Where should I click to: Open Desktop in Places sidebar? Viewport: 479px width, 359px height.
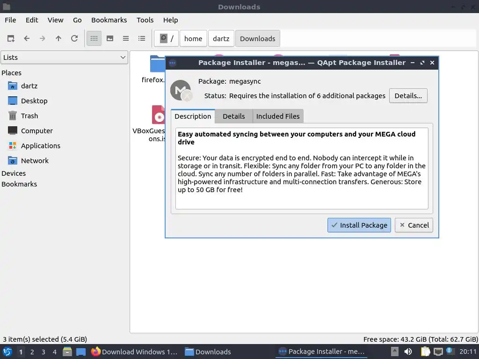(28, 101)
